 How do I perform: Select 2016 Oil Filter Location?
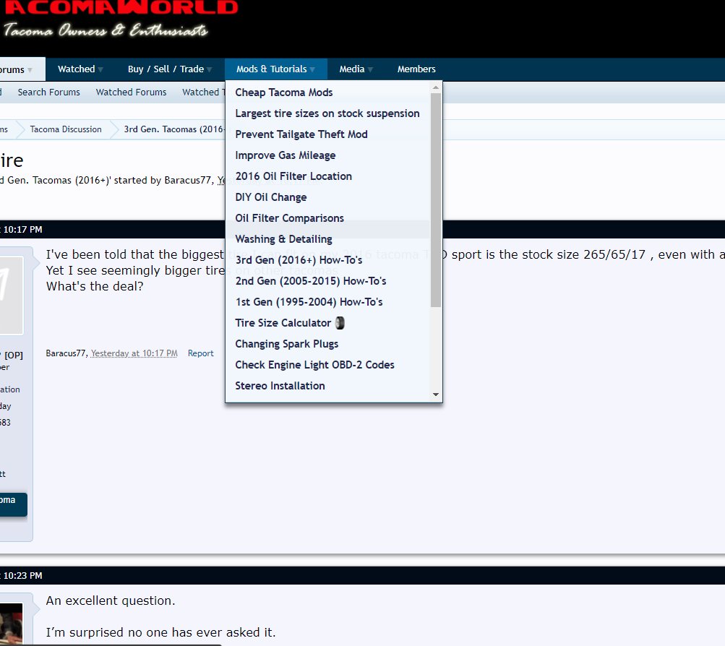[x=293, y=176]
